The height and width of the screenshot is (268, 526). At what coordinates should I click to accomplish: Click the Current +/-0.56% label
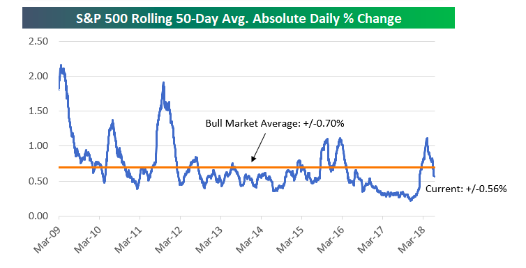click(466, 189)
